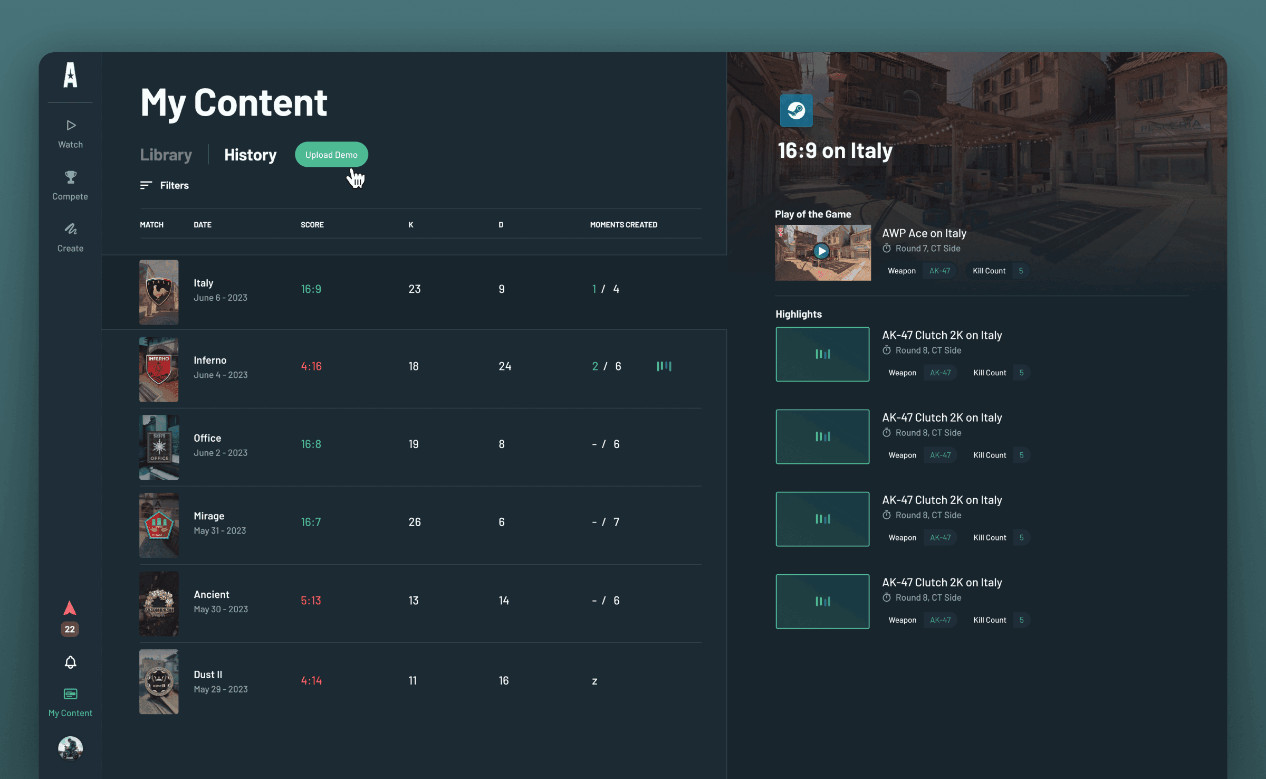The height and width of the screenshot is (779, 1266).
Task: Select the Mirage match name
Action: (x=209, y=516)
